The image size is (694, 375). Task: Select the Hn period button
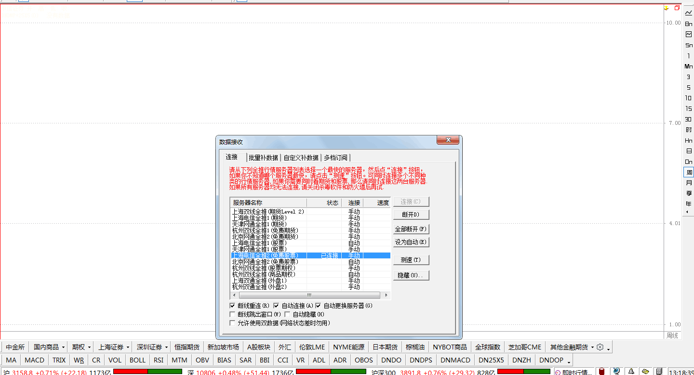(x=689, y=140)
